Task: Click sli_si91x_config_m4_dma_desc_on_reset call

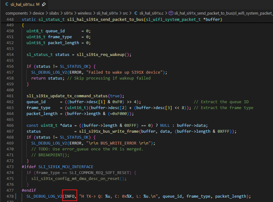Action: tap(75, 179)
